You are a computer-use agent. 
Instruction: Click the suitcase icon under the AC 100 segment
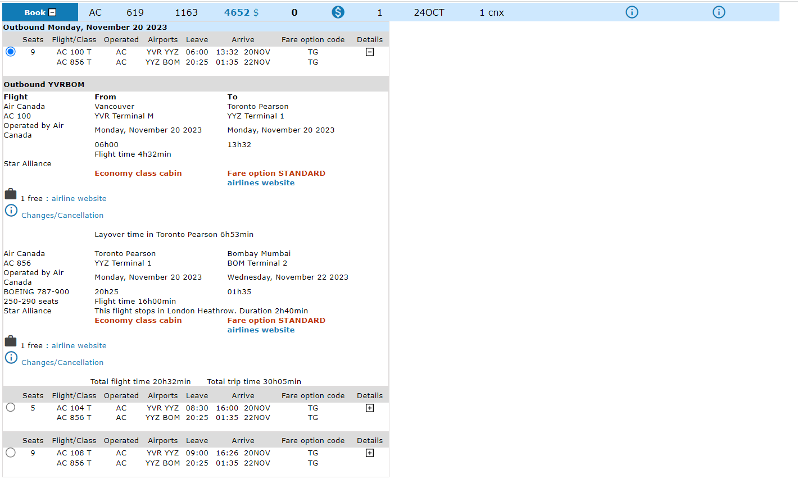click(11, 195)
